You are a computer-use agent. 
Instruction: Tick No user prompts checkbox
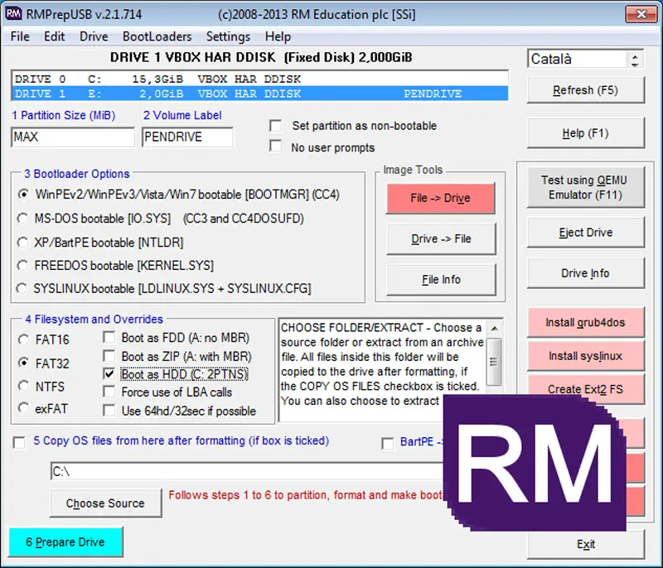[x=276, y=146]
